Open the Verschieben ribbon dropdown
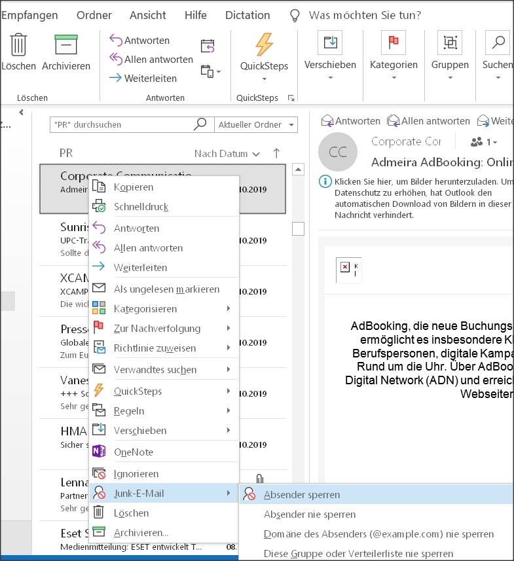Viewport: 514px width, 561px height. (330, 56)
